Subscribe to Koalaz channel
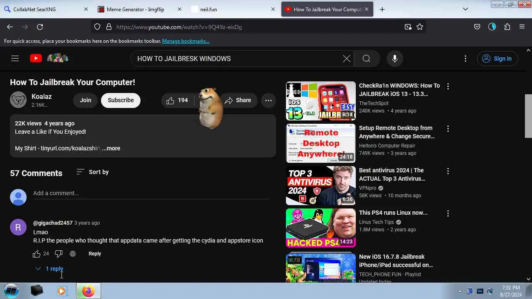 pos(121,100)
